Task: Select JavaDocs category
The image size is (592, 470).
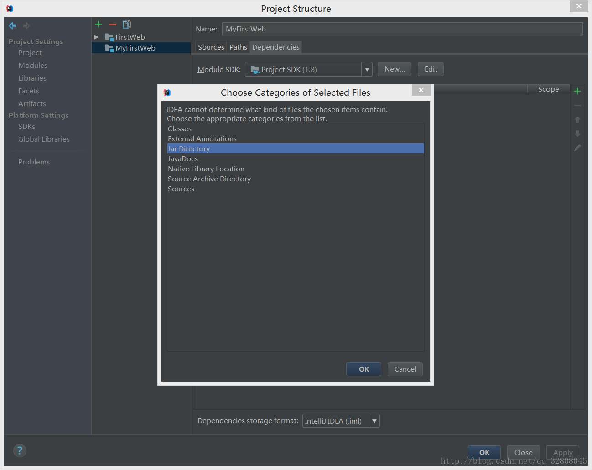Action: click(296, 159)
